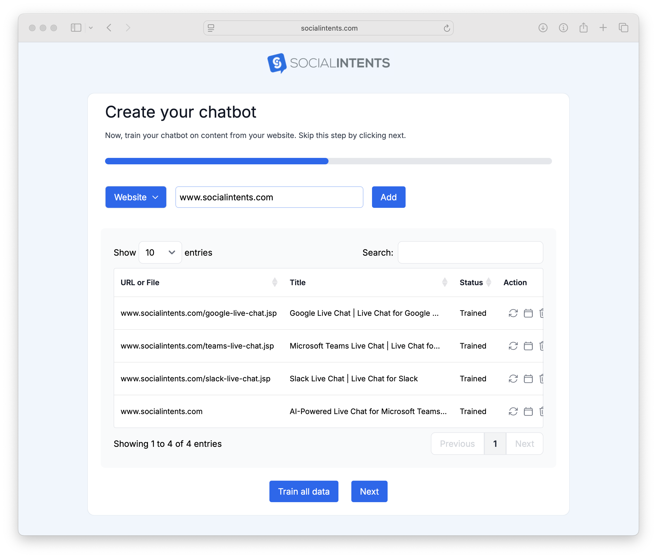Open calendar schedule for google-live-chat.jsp row
The height and width of the screenshot is (558, 657).
point(528,313)
